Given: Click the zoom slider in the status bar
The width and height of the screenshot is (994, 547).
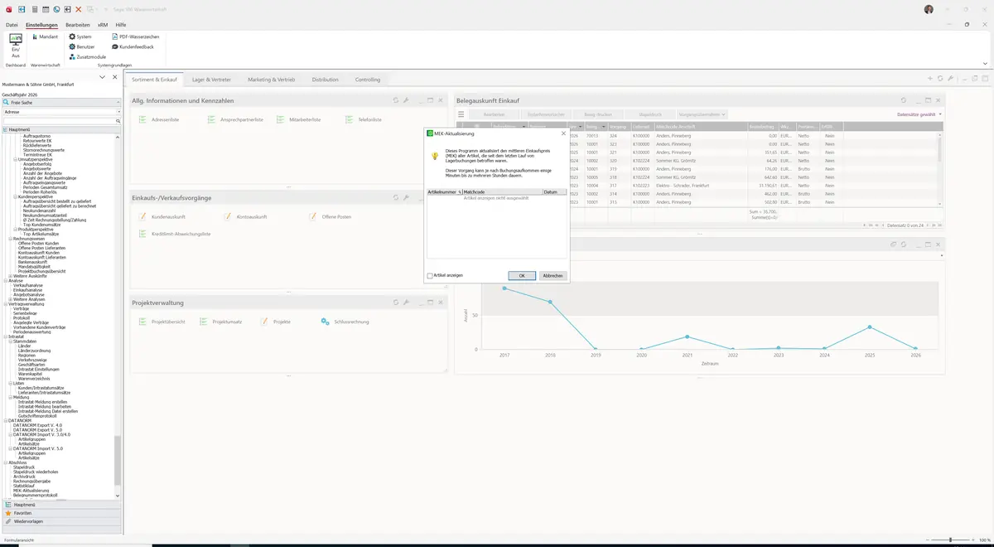Looking at the screenshot, I should (x=950, y=540).
